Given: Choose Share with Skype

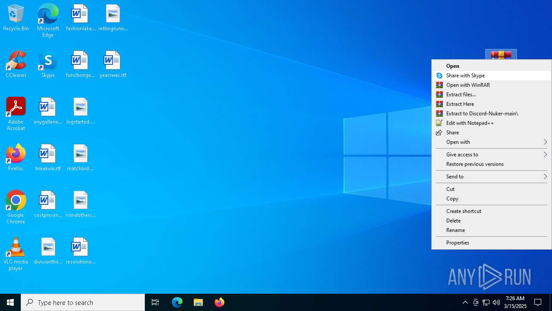Looking at the screenshot, I should coord(492,76).
